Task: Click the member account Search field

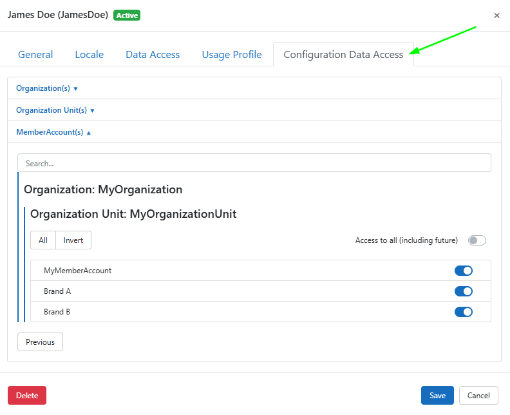Action: (x=254, y=163)
